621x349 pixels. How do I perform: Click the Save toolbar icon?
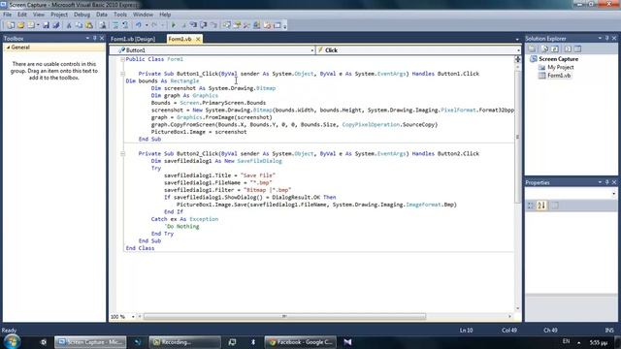pos(46,25)
